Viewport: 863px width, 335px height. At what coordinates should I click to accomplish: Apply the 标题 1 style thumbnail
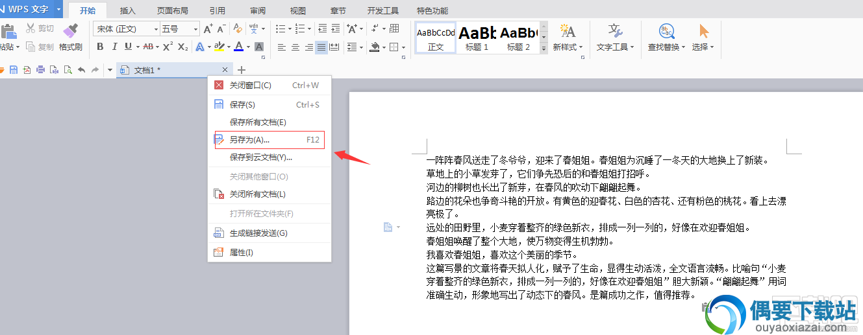click(x=477, y=38)
